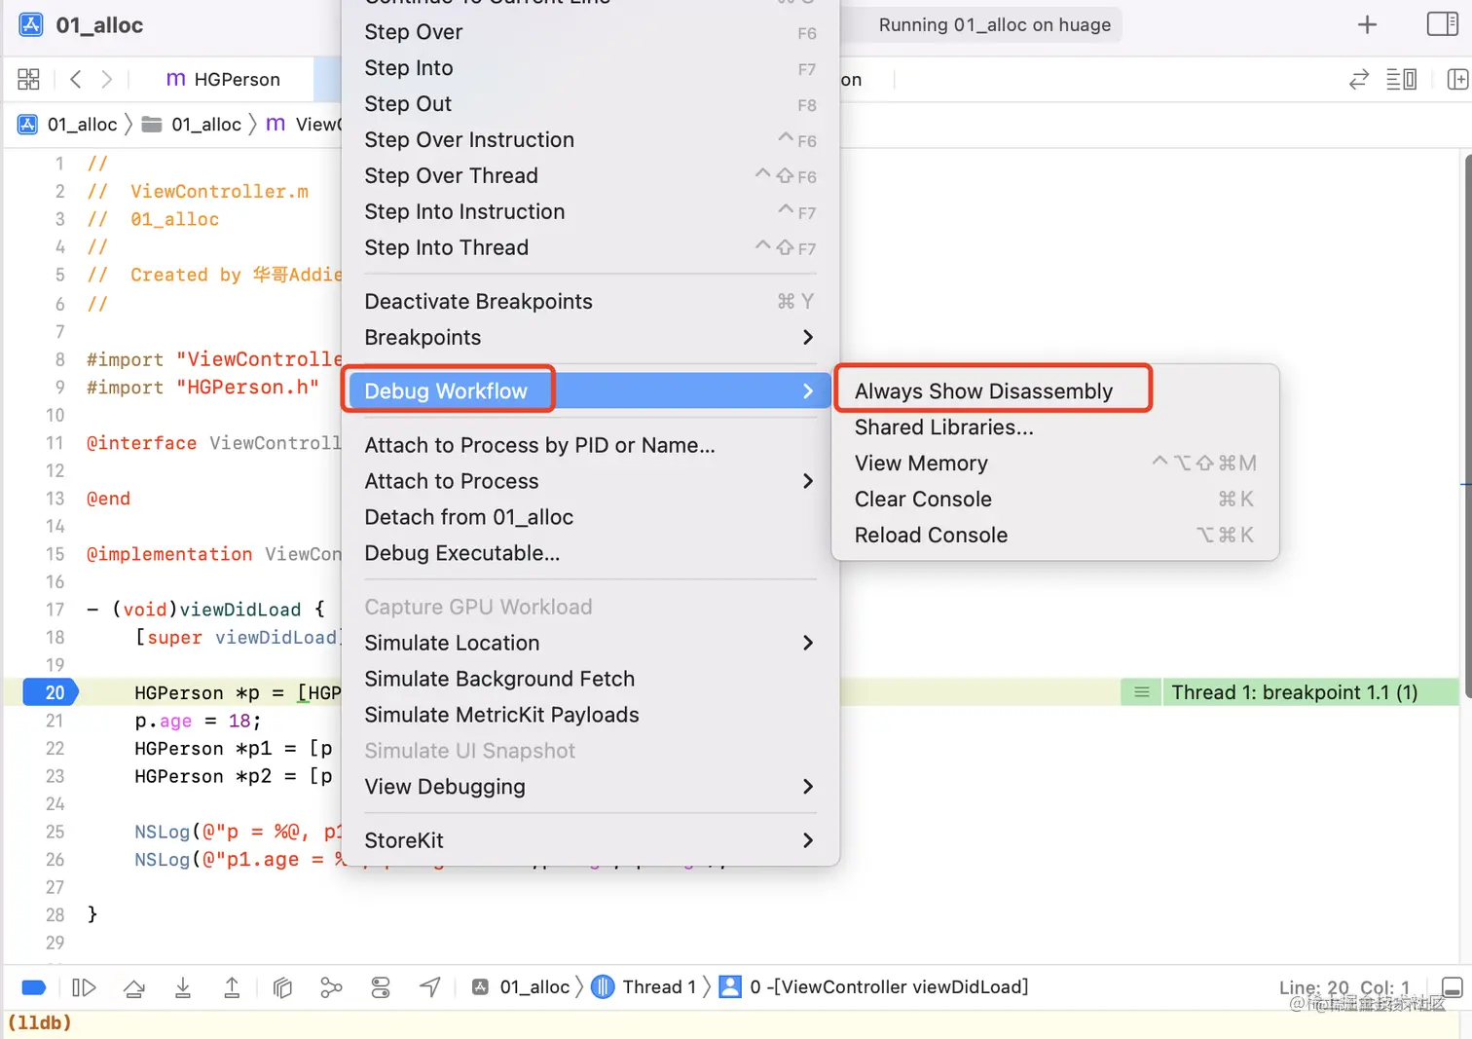Expand the View Debugging submenu
The image size is (1472, 1039).
click(590, 787)
